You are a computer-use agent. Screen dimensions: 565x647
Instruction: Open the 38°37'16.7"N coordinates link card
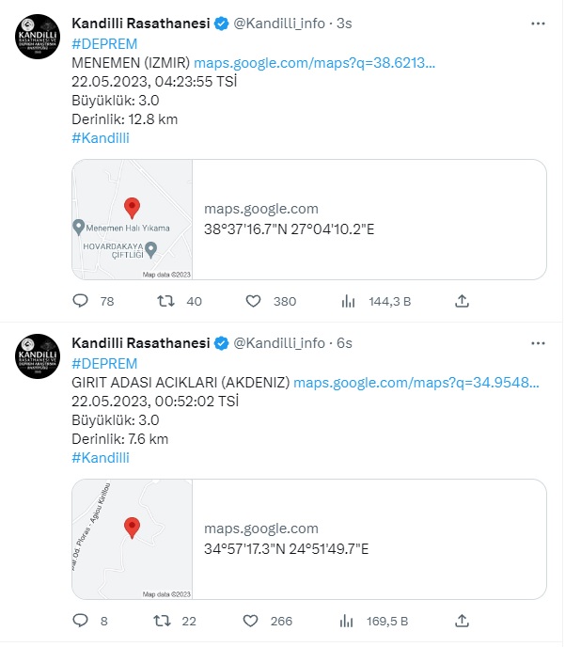[x=369, y=219]
